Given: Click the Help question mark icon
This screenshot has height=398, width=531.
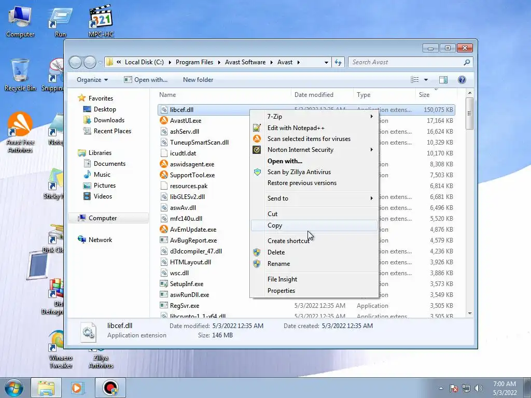Looking at the screenshot, I should (462, 79).
